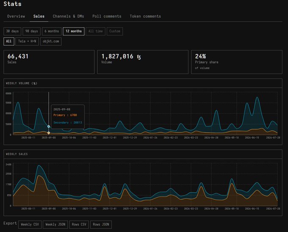
Task: Click 2026-06-15 label on Weekly Volume axis
Action: pyautogui.click(x=252, y=138)
